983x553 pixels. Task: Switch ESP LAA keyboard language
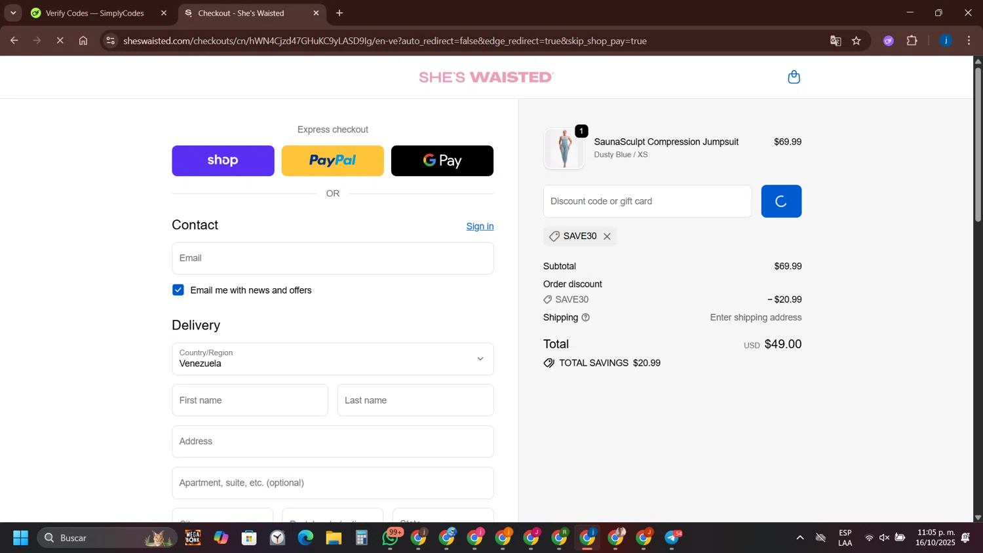pos(845,538)
